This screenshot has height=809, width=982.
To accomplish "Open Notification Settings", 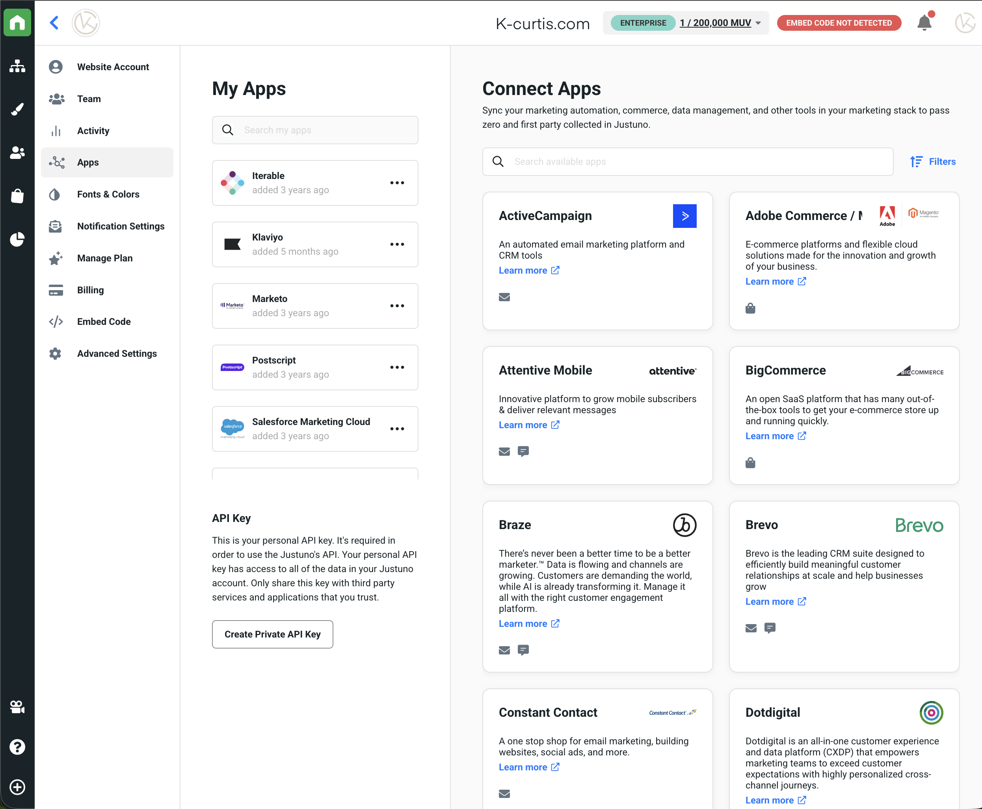I will click(107, 226).
